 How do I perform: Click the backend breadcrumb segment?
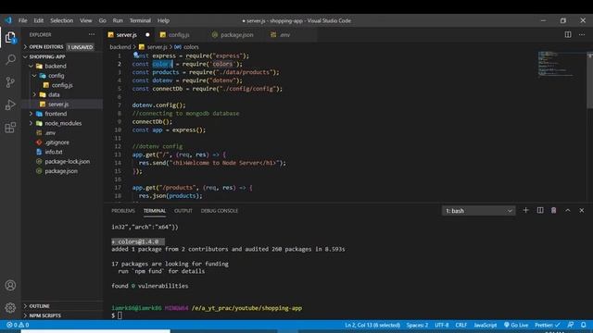coord(120,47)
